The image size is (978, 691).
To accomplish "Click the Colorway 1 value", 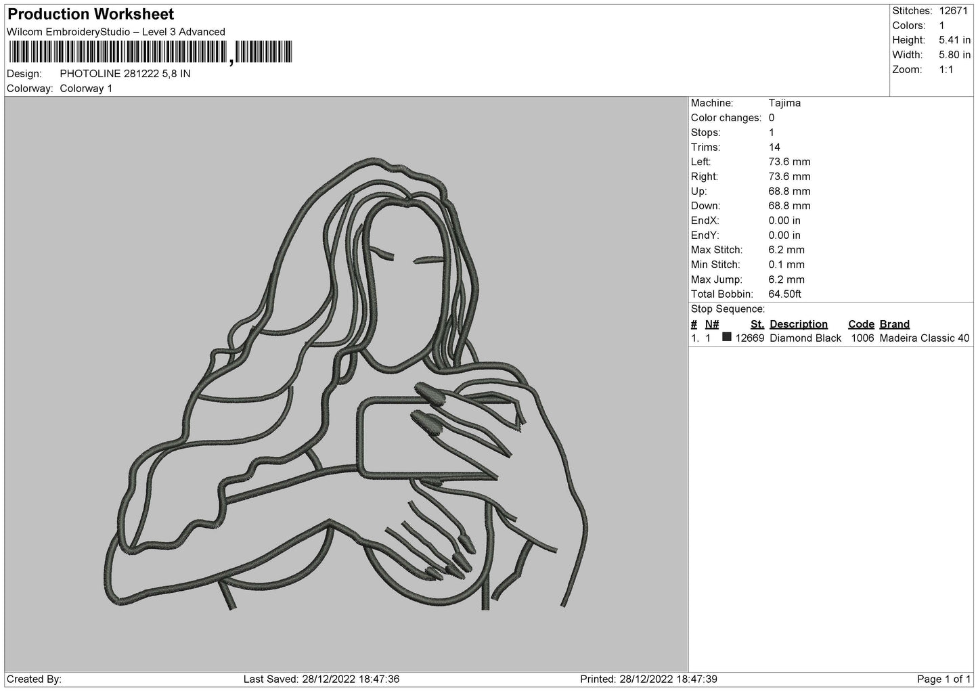I will pyautogui.click(x=86, y=89).
